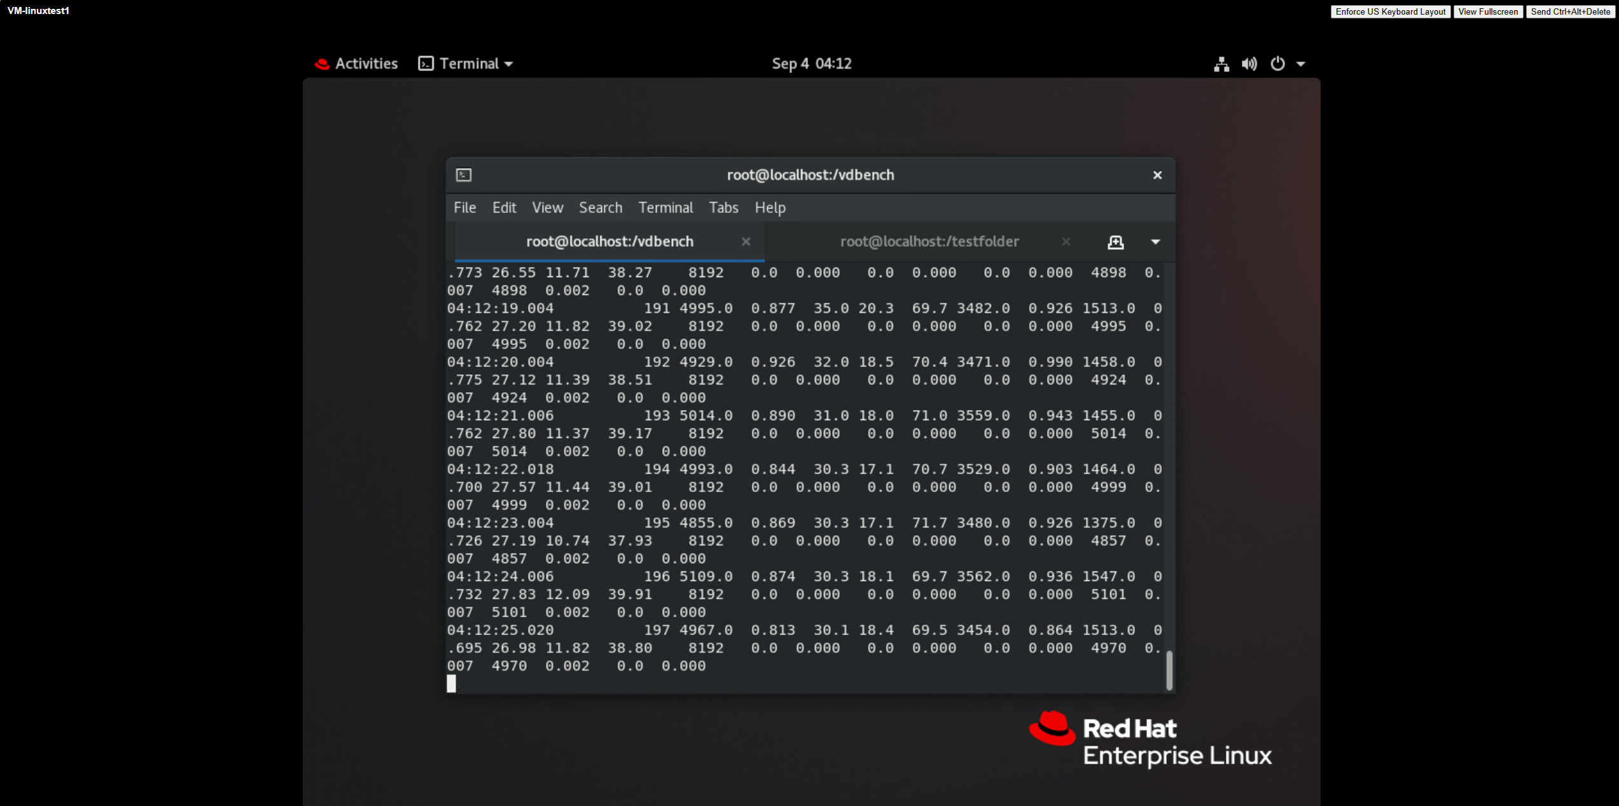
Task: Select the root@localhost:/vdbench tab
Action: tap(609, 242)
